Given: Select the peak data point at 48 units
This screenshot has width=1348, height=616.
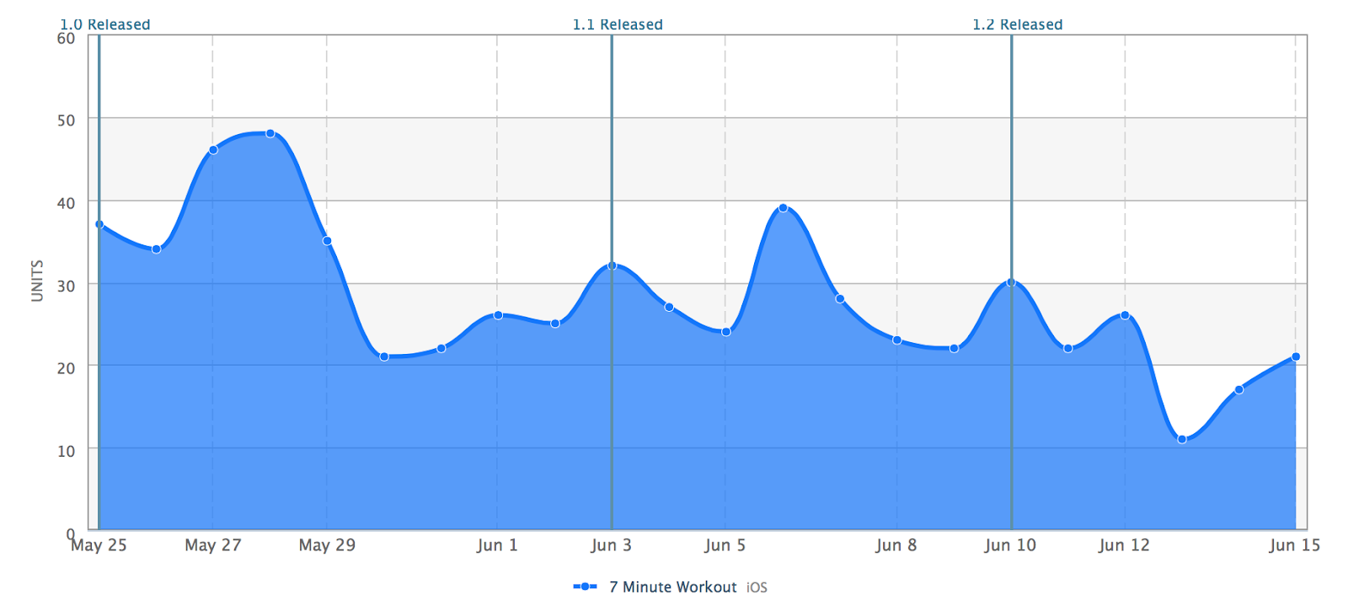Looking at the screenshot, I should pyautogui.click(x=270, y=133).
